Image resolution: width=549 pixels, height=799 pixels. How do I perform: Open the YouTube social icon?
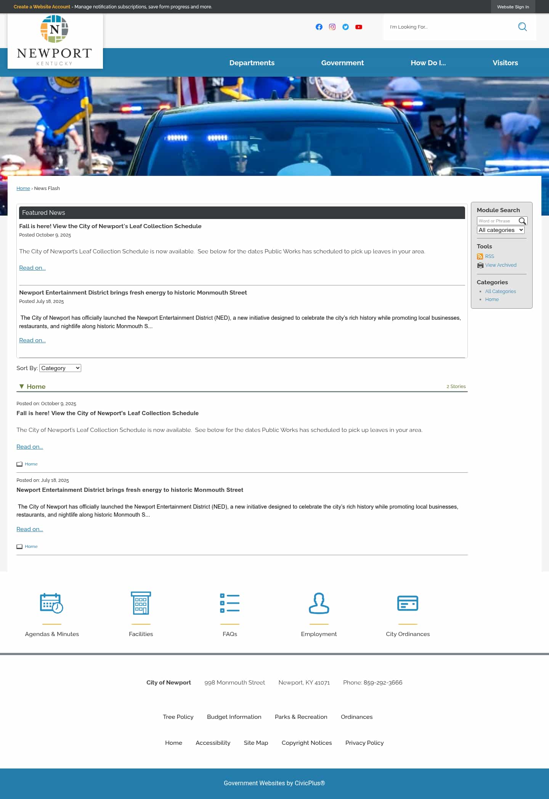tap(359, 27)
